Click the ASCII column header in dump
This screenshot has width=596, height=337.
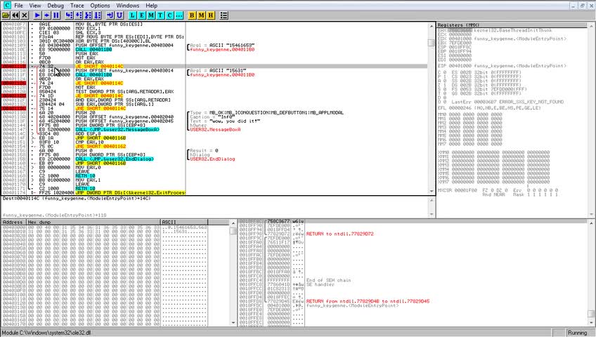pos(184,222)
